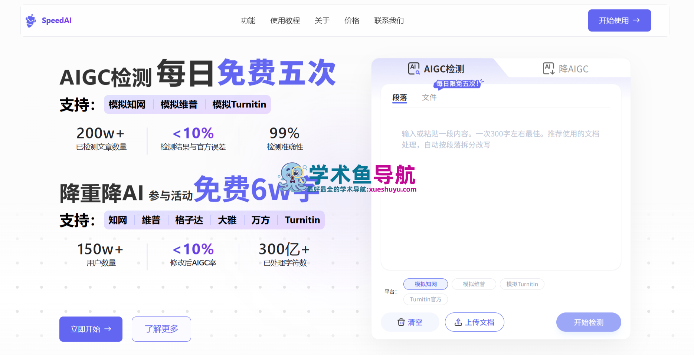Click the upload icon next to 上传文档
This screenshot has width=694, height=355.
458,322
